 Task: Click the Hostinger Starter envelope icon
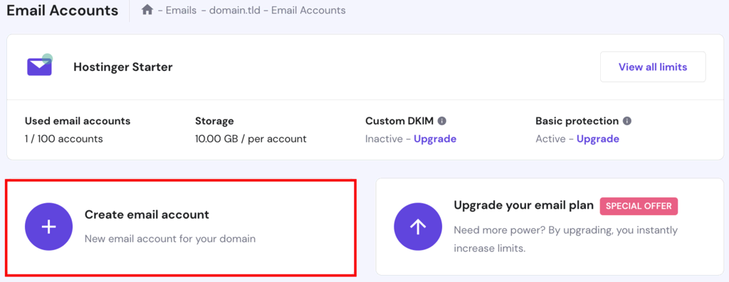click(x=40, y=65)
